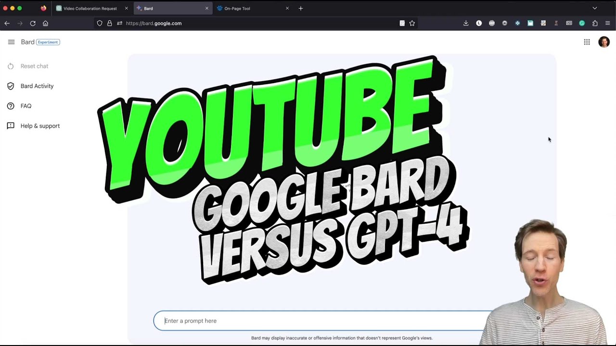Open the FAQ page
This screenshot has width=616, height=346.
(x=26, y=106)
